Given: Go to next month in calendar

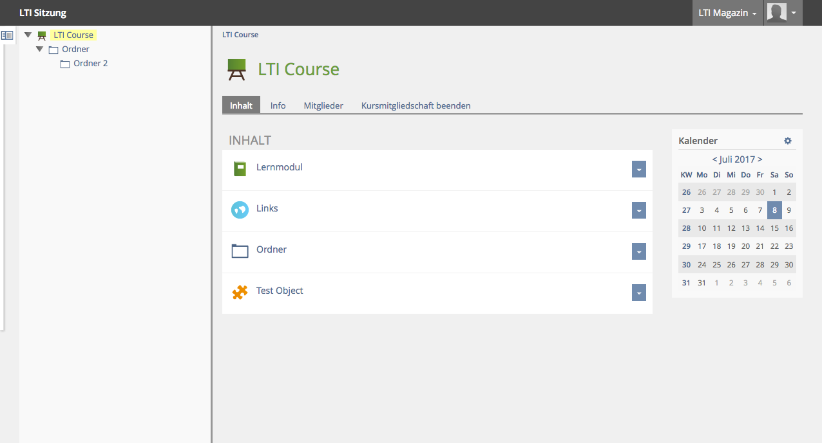Looking at the screenshot, I should (x=760, y=159).
